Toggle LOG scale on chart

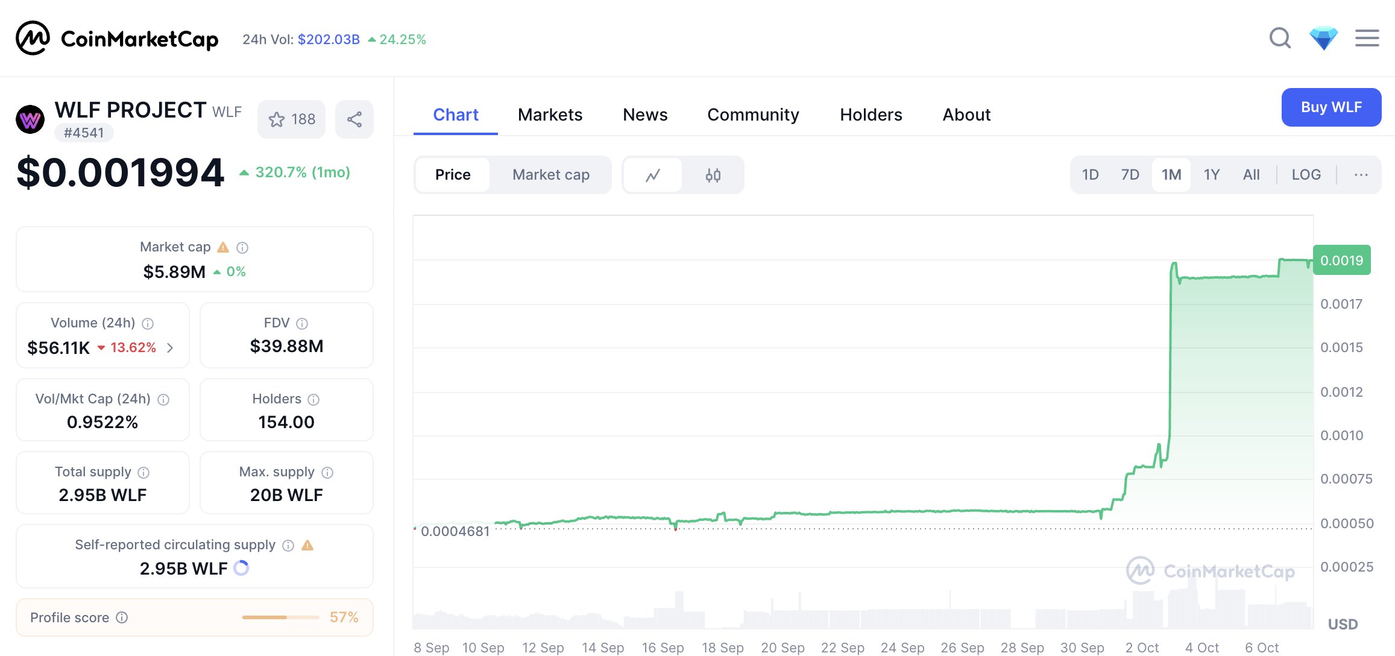tap(1306, 175)
